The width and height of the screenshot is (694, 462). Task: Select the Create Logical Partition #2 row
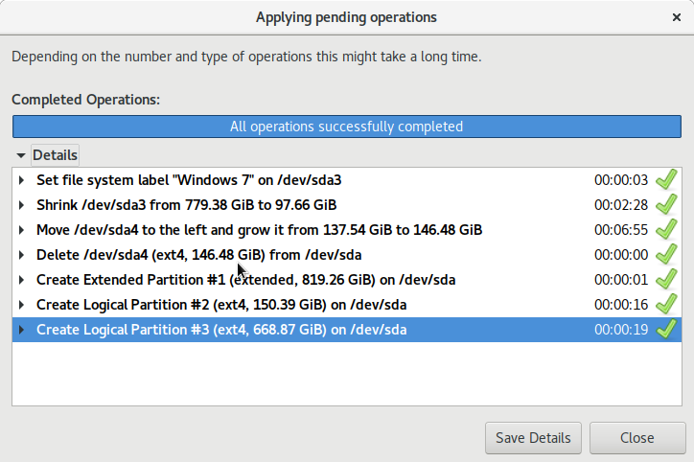tap(220, 305)
